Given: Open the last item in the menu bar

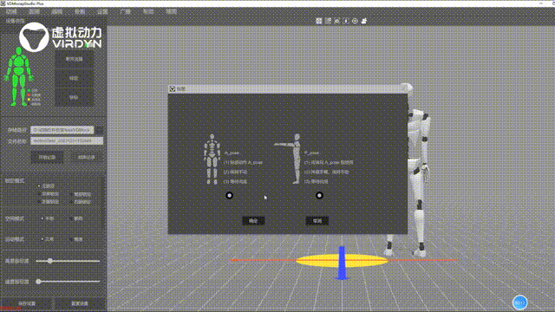Looking at the screenshot, I should tap(171, 11).
